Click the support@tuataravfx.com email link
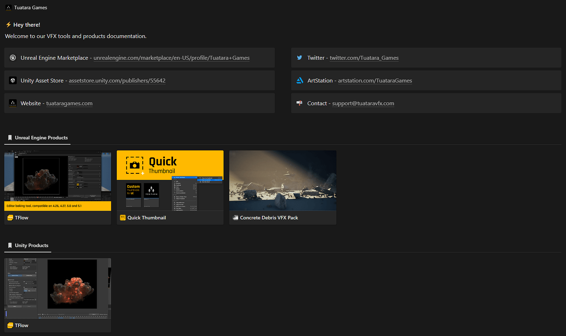 (363, 103)
